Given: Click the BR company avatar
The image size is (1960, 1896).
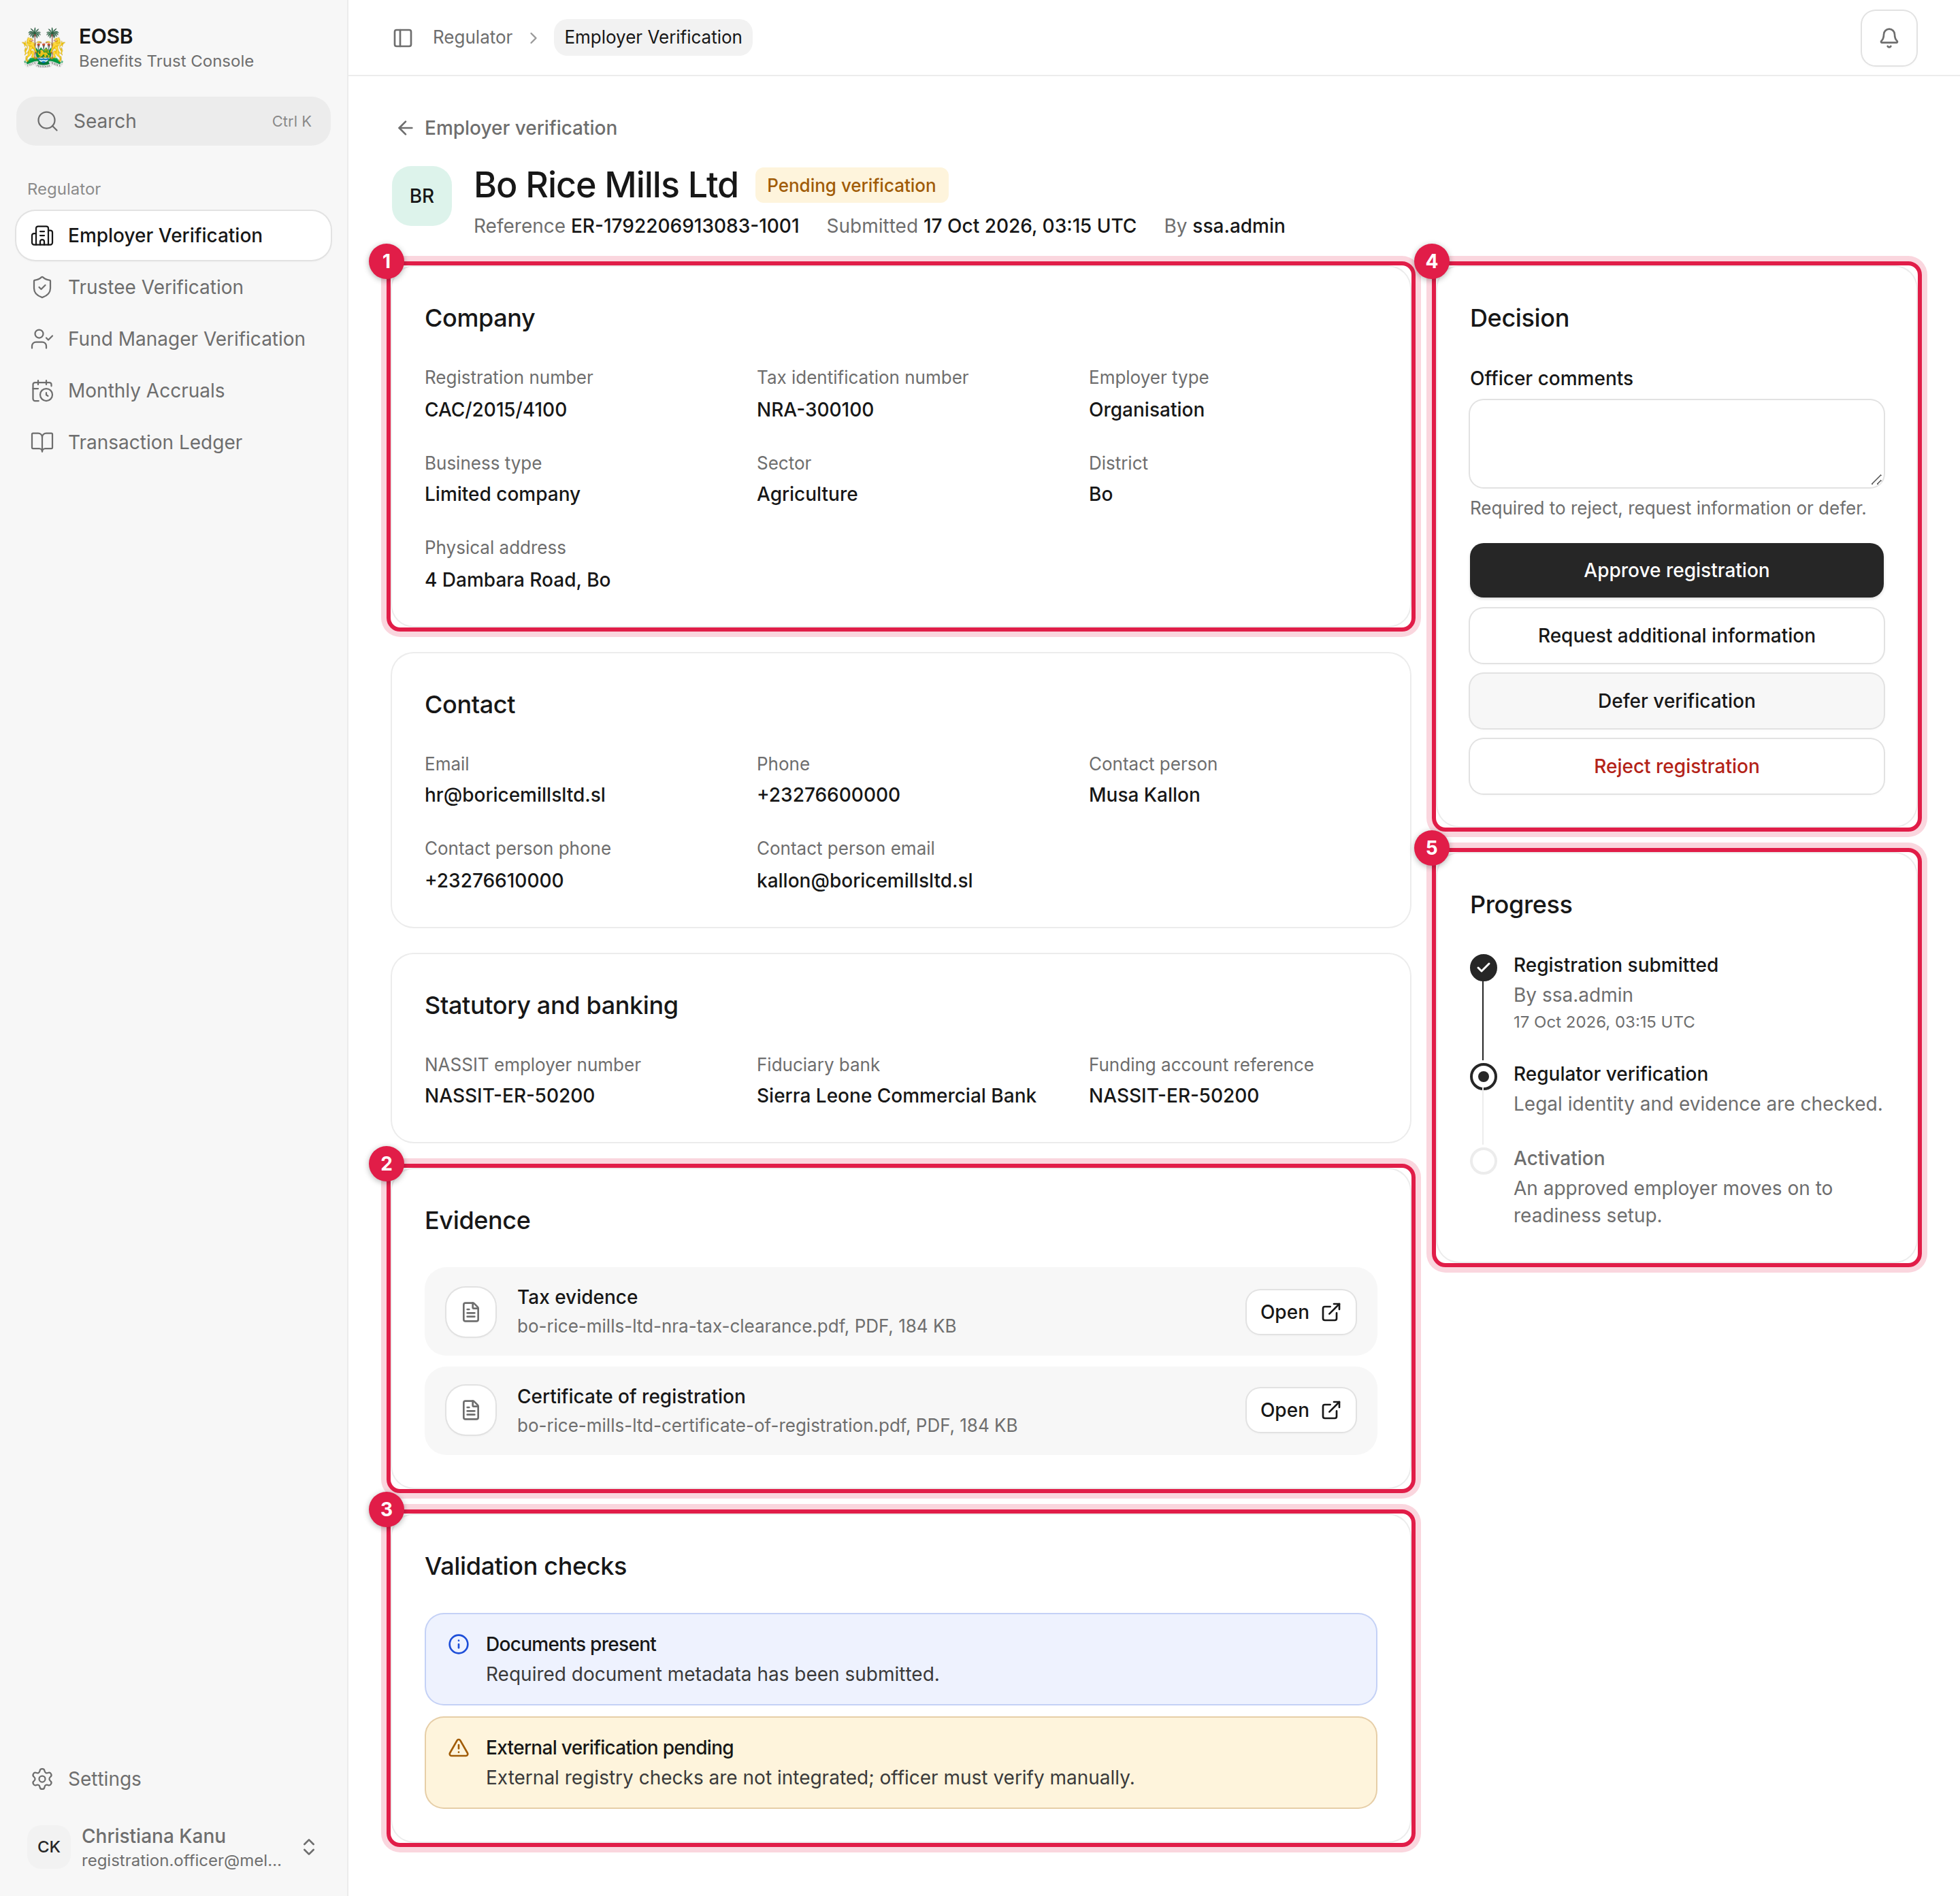Looking at the screenshot, I should click(422, 196).
